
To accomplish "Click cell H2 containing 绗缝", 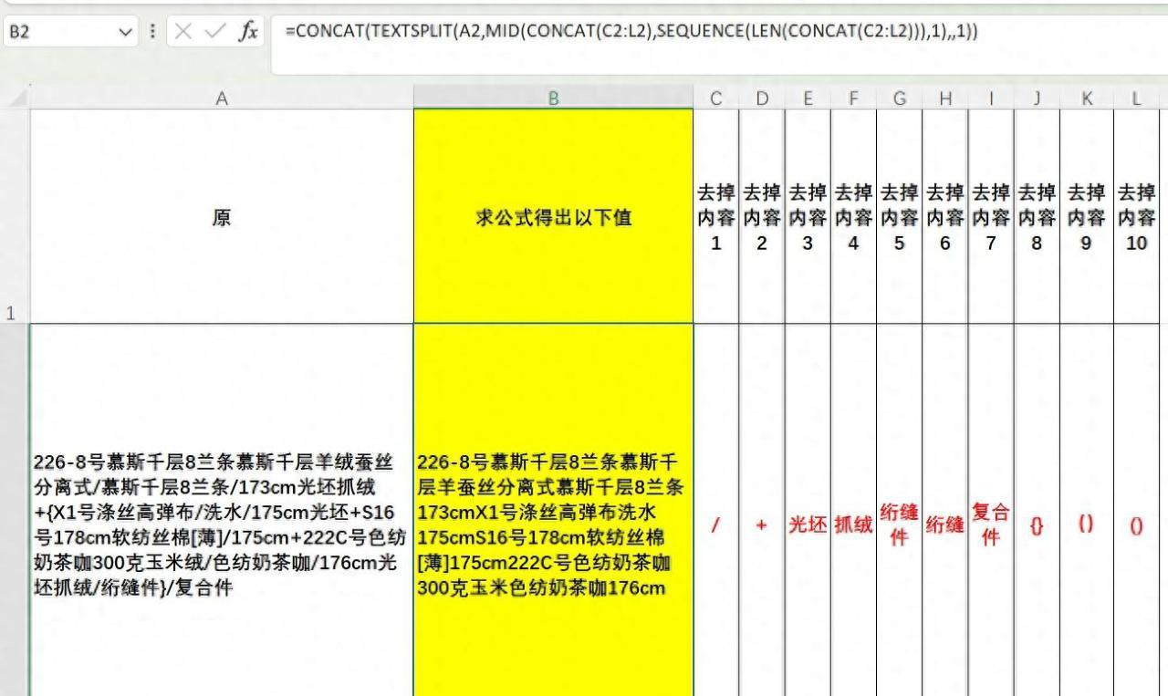I will click(945, 510).
